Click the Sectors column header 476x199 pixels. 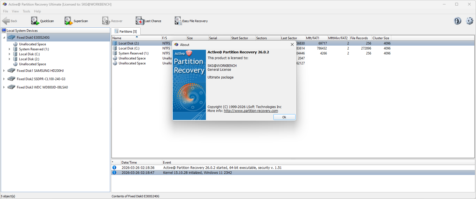268,38
